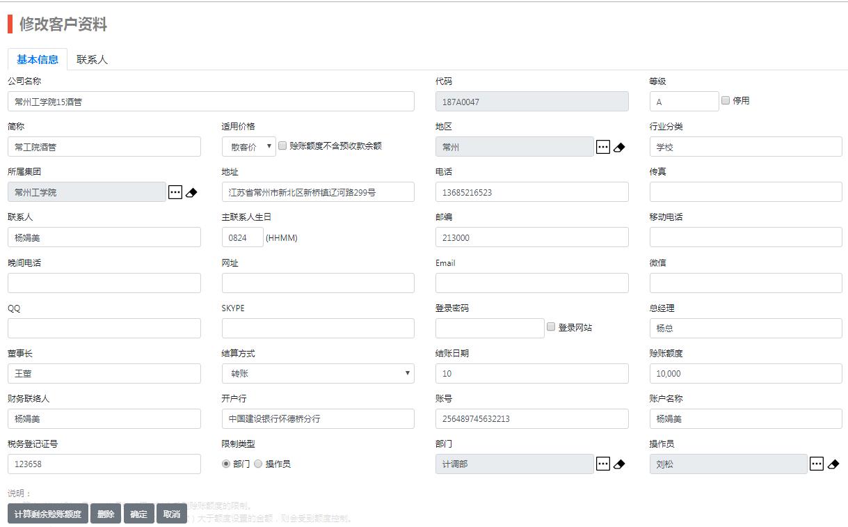Focus the empty QQ field
848x527 pixels.
click(104, 328)
